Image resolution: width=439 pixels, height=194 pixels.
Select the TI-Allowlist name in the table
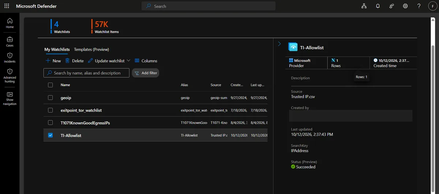(71, 135)
